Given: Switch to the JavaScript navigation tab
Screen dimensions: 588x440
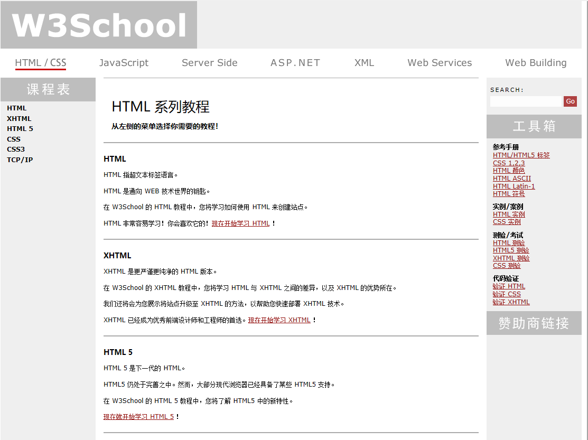Looking at the screenshot, I should [x=124, y=62].
